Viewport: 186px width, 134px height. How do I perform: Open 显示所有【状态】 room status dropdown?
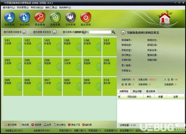click(x=54, y=32)
